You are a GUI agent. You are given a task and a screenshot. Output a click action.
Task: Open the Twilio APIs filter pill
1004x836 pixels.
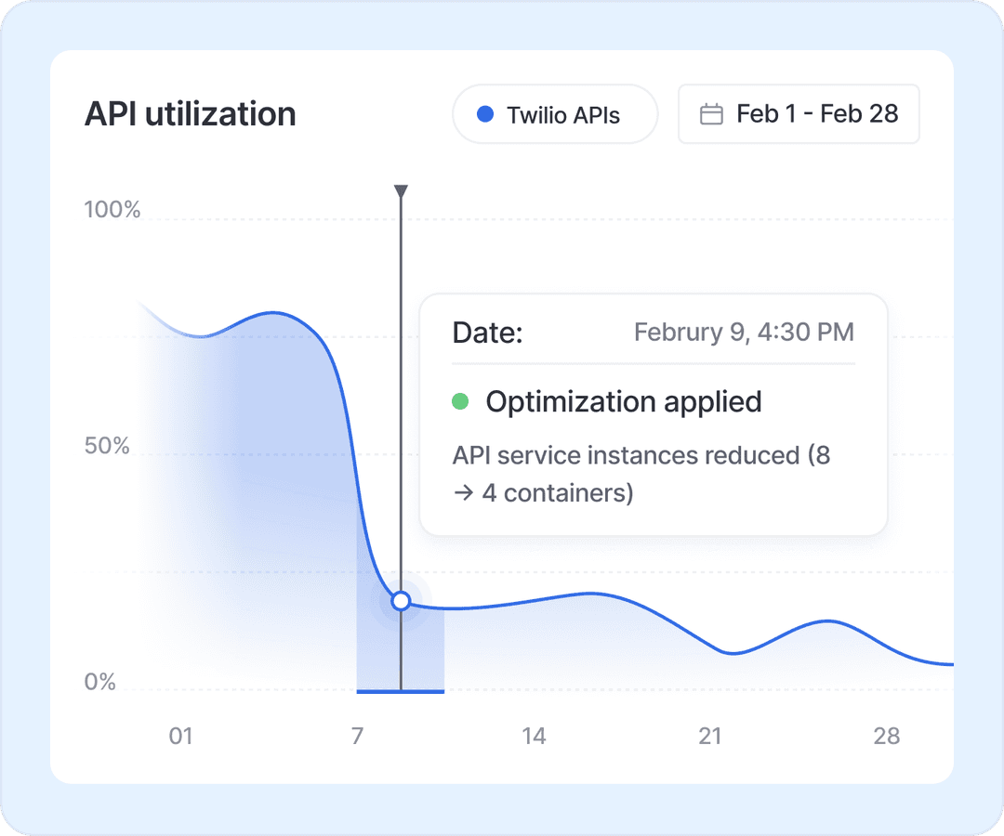coord(555,115)
